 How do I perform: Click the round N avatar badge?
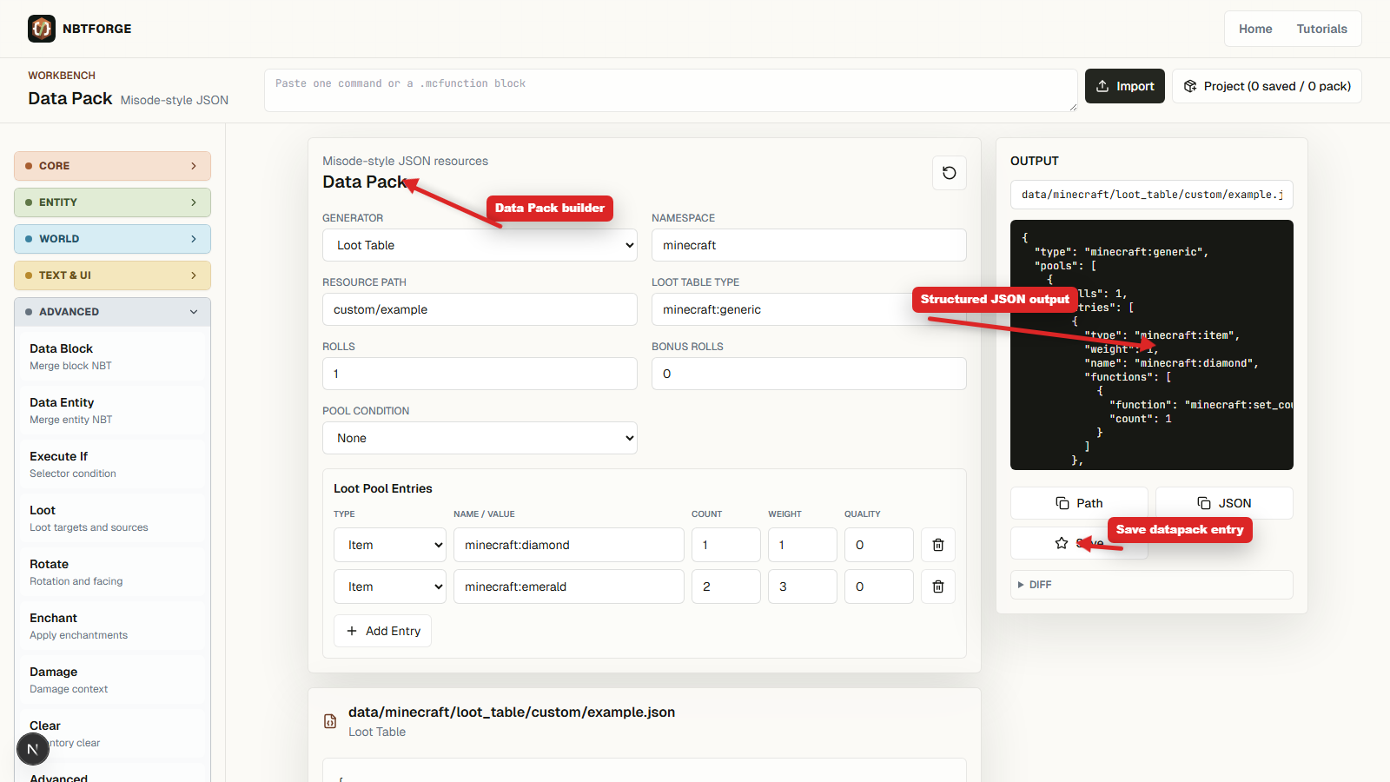click(x=33, y=749)
